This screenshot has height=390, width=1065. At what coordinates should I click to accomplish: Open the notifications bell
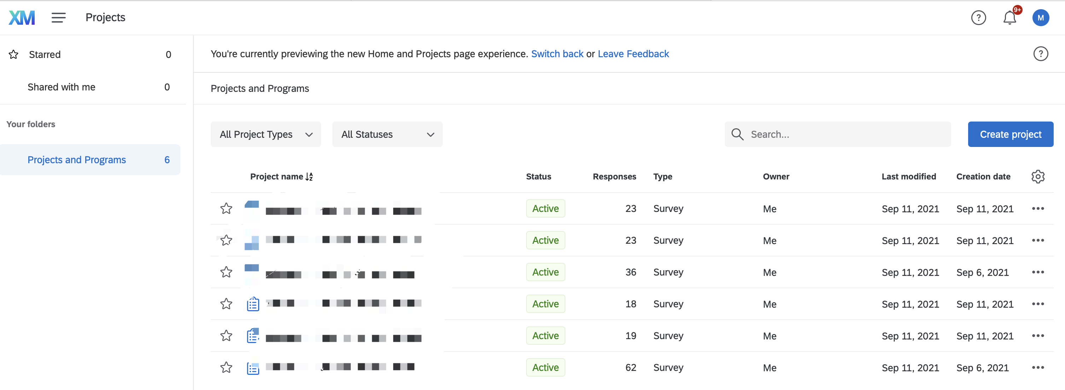click(1009, 18)
